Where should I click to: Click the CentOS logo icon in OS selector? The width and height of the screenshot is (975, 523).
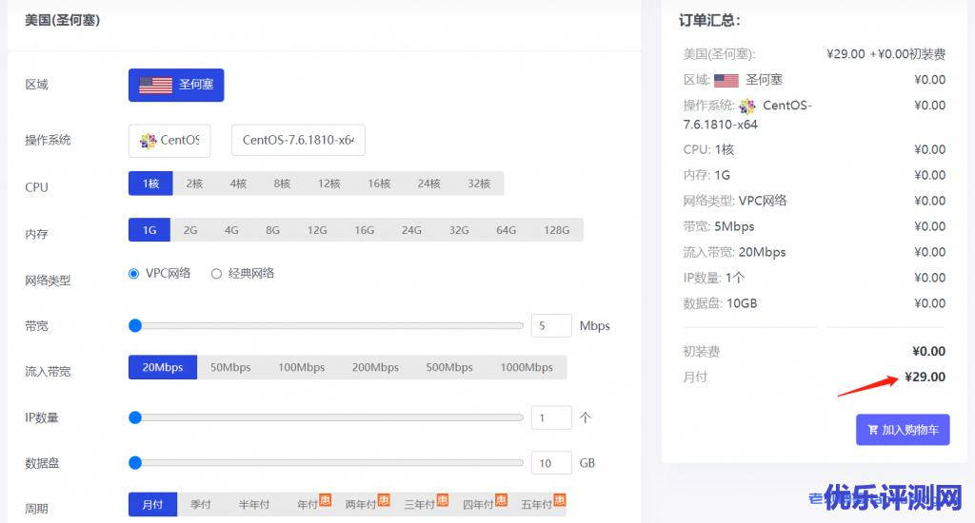[x=148, y=141]
